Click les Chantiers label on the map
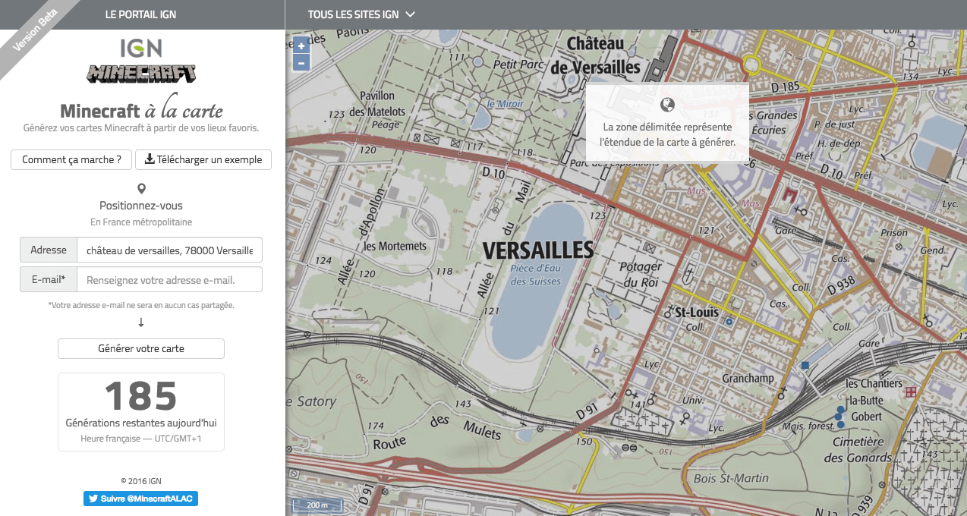 coord(874,383)
